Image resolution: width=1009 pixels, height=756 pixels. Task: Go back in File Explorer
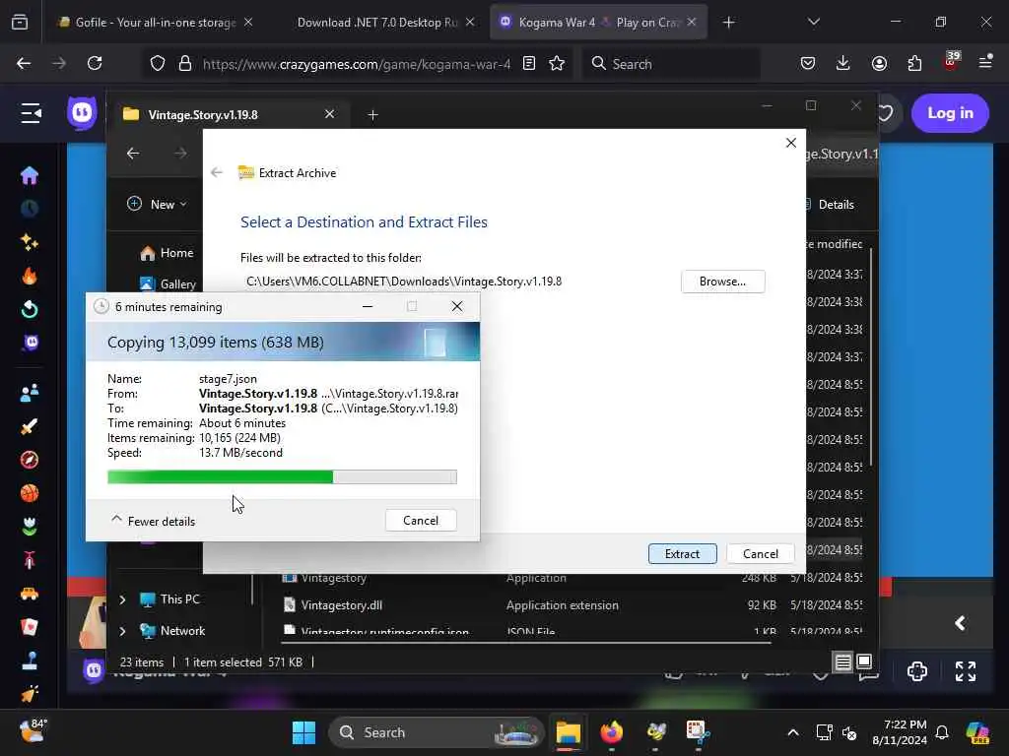click(133, 153)
